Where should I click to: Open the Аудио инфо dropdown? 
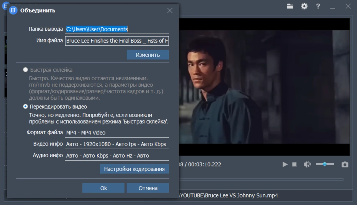[x=117, y=156]
